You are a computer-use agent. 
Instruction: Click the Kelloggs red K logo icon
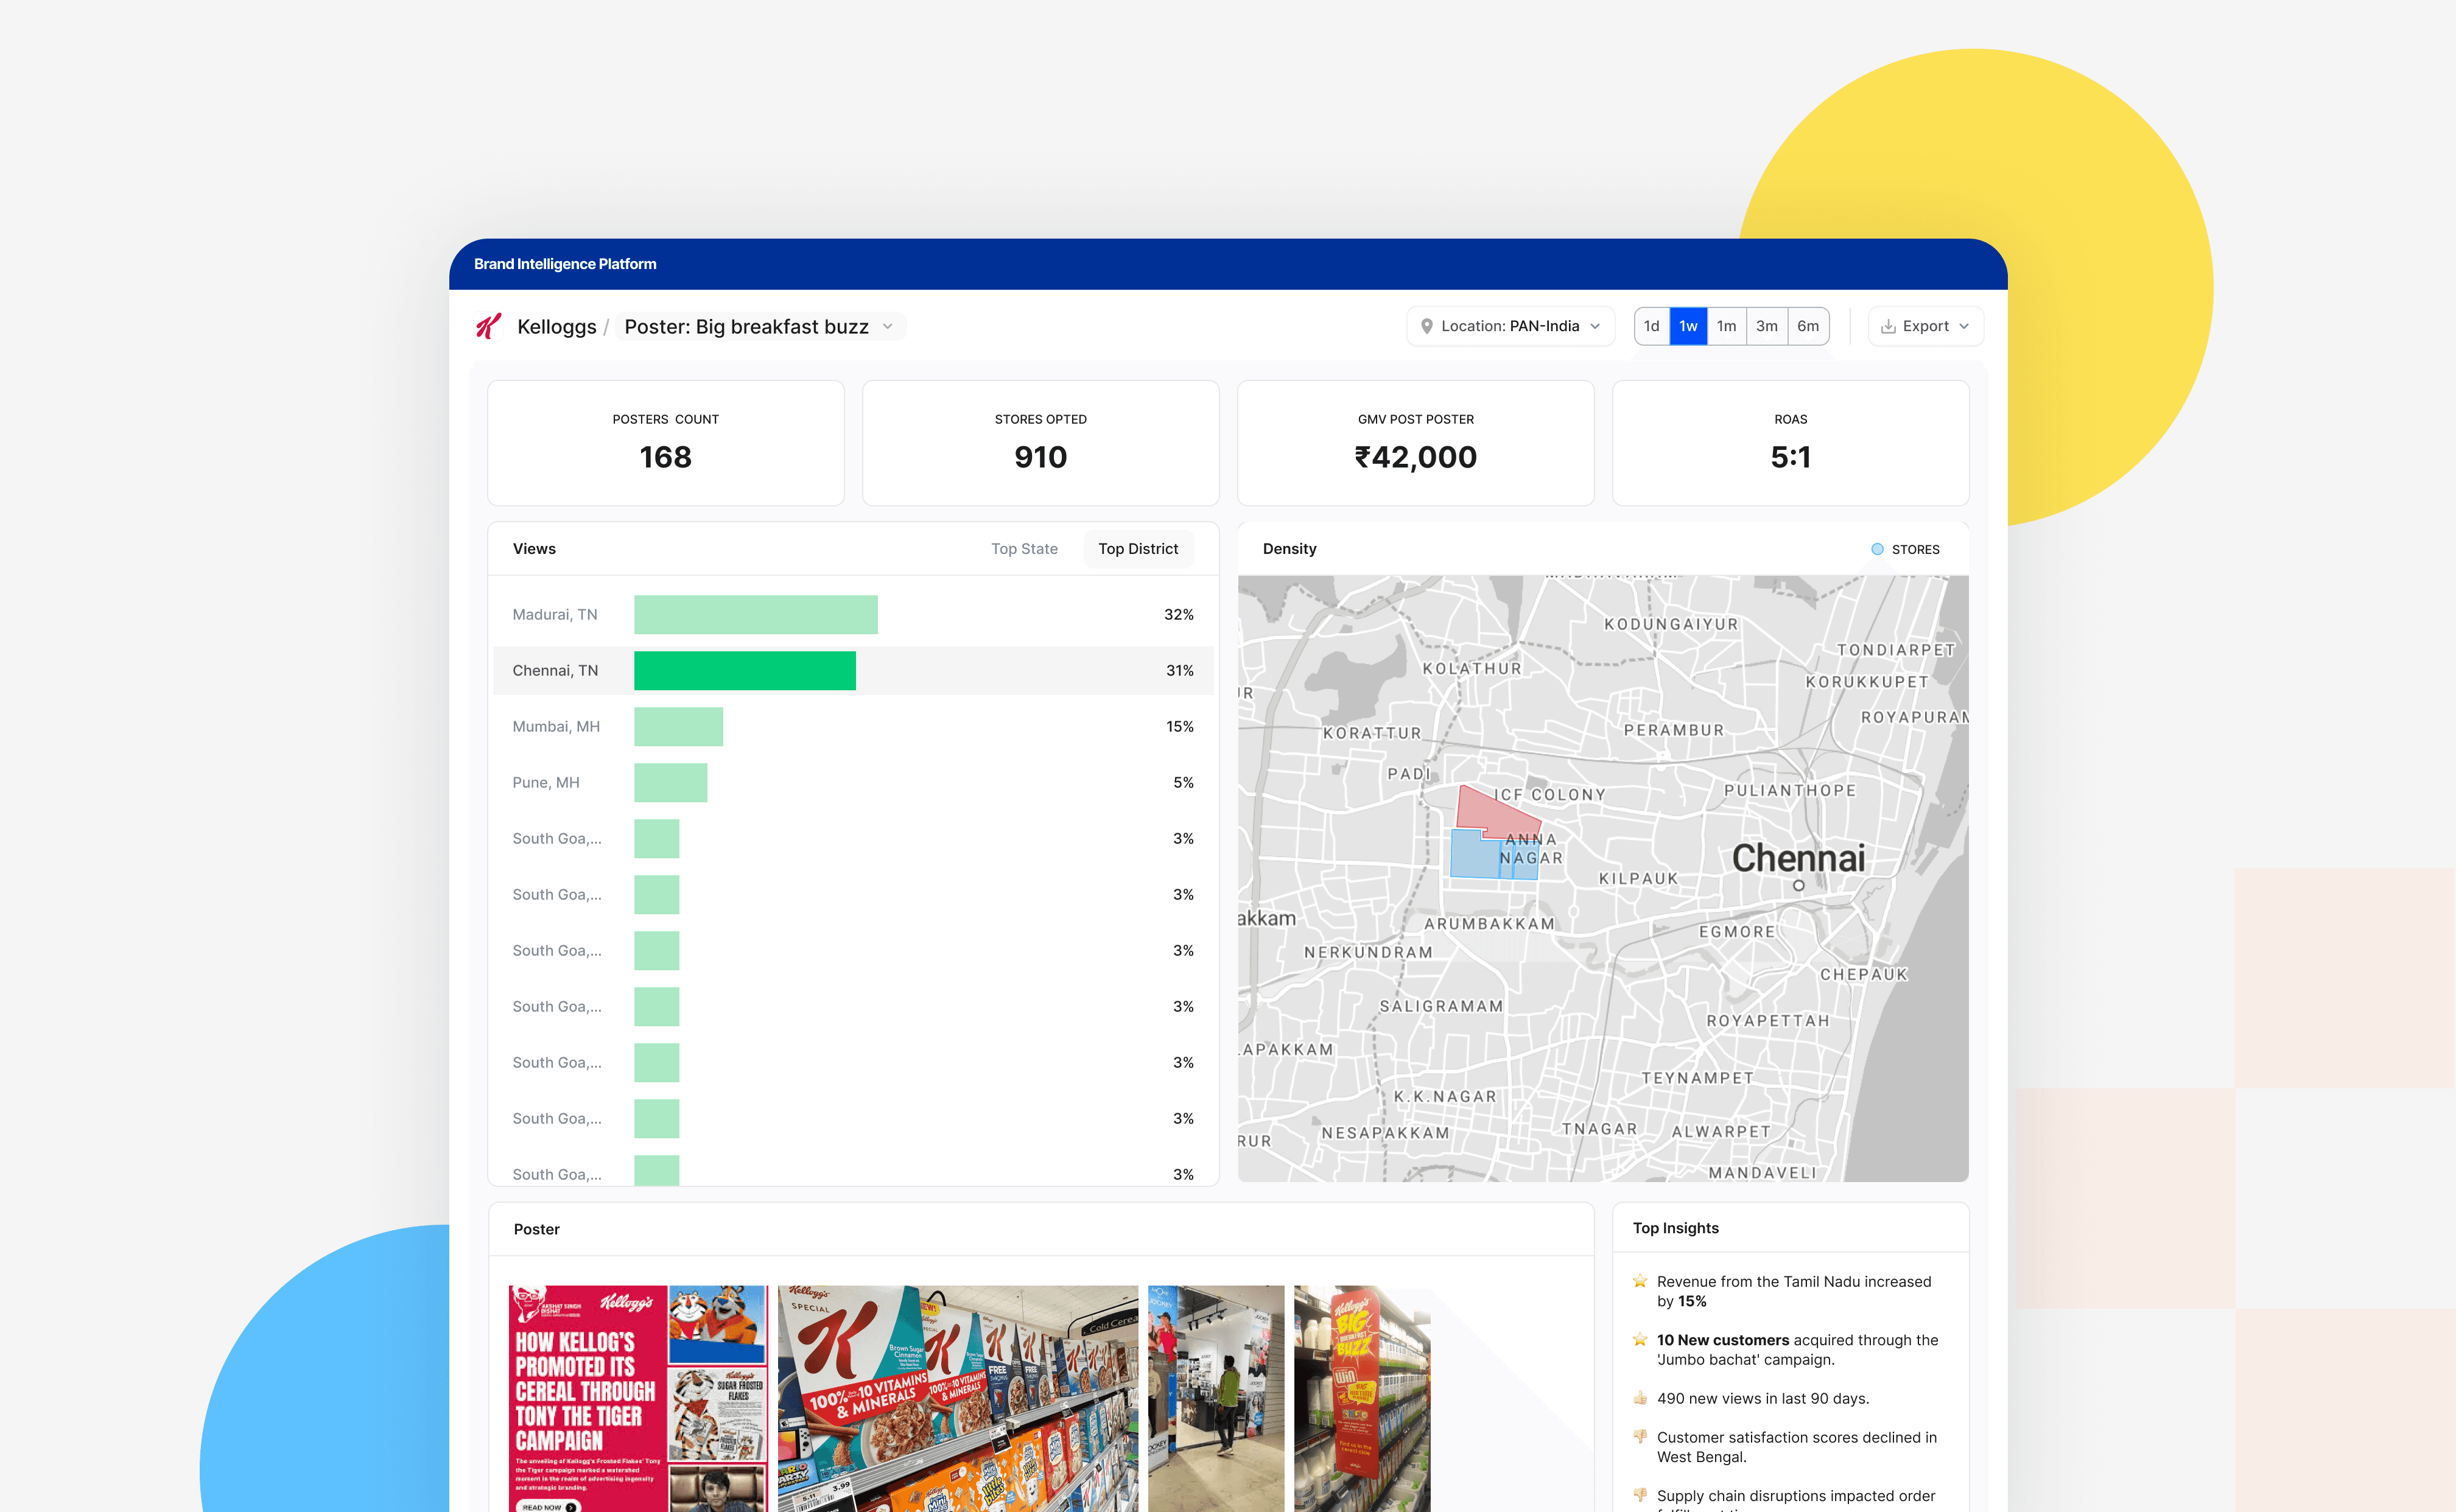(488, 326)
